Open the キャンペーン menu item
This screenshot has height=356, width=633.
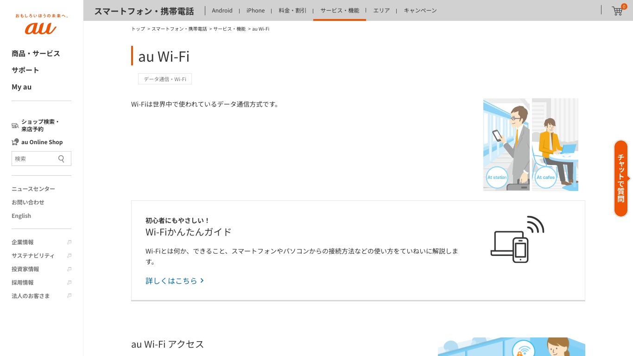[x=420, y=10]
